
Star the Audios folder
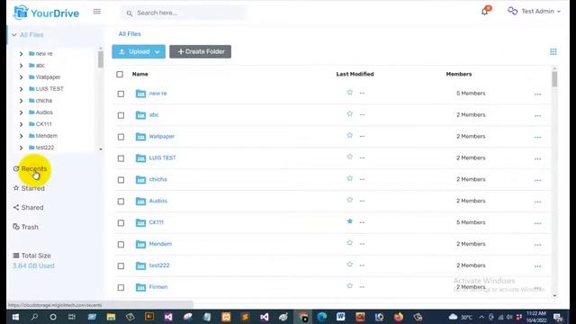pyautogui.click(x=350, y=200)
